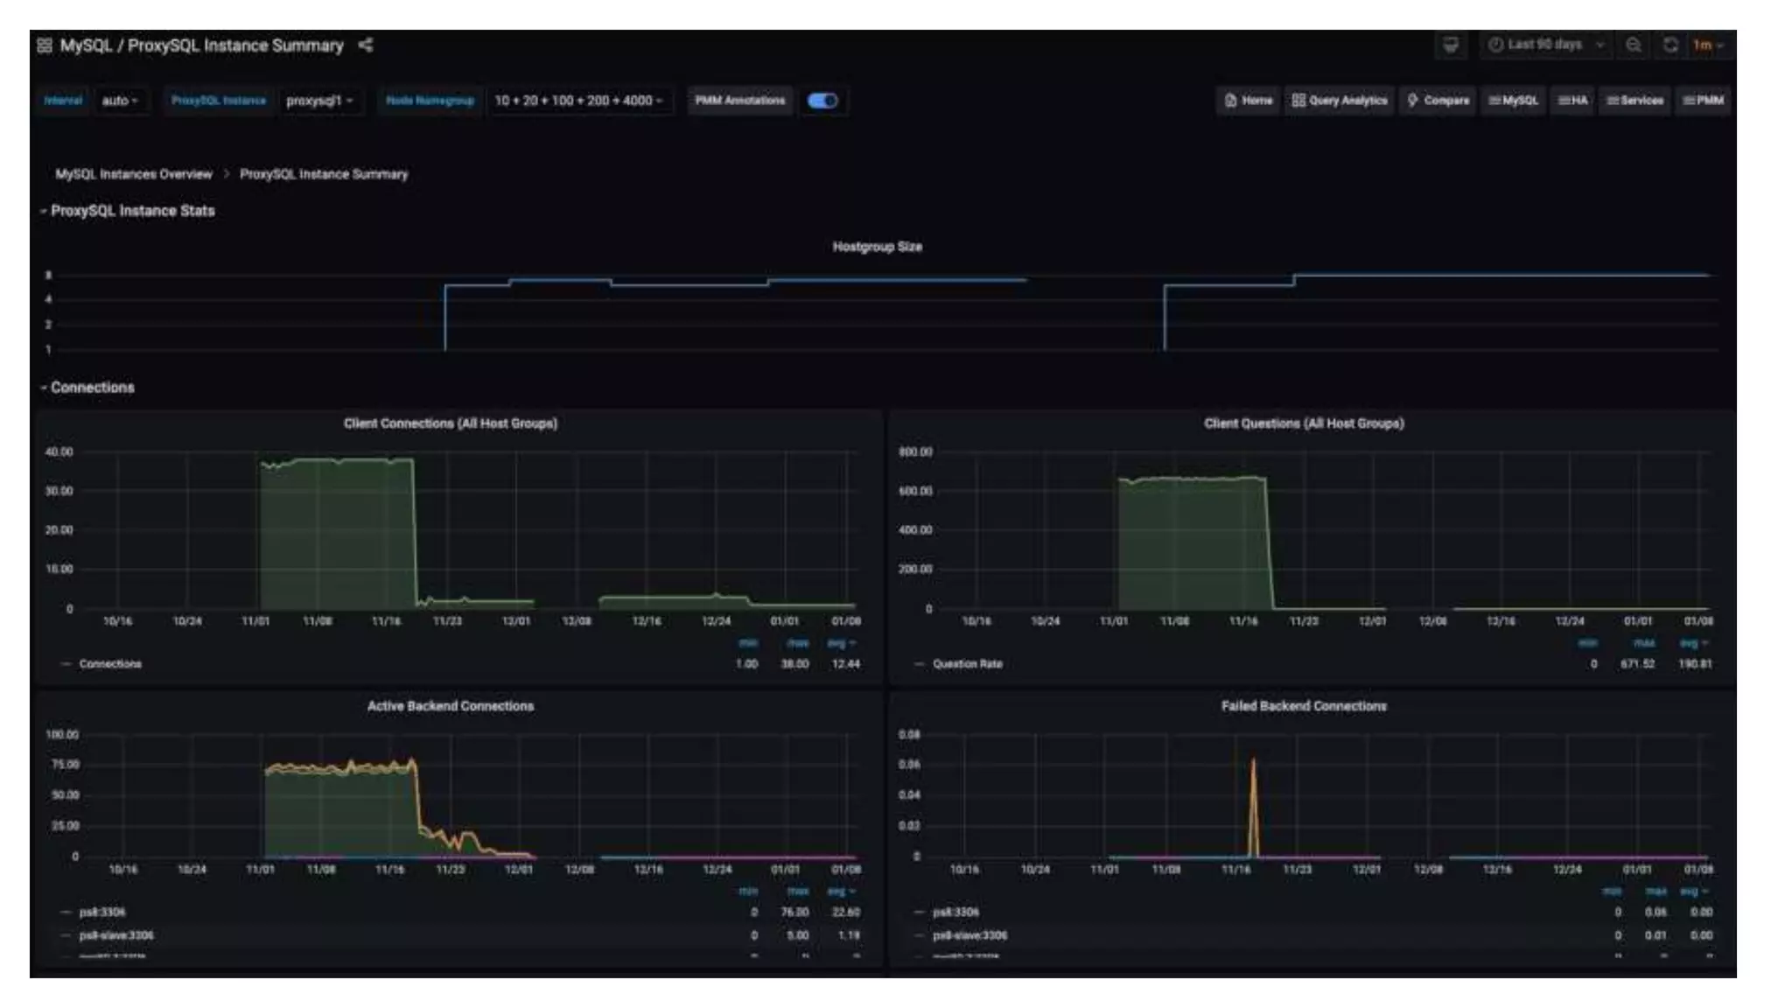Click the cycle view mode monitor icon
The height and width of the screenshot is (1008, 1792).
(1451, 45)
